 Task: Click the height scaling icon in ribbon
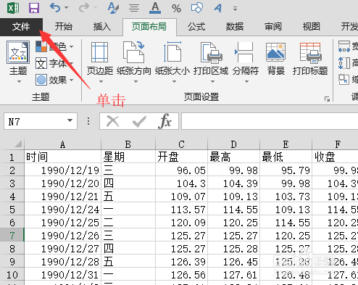tap(344, 63)
